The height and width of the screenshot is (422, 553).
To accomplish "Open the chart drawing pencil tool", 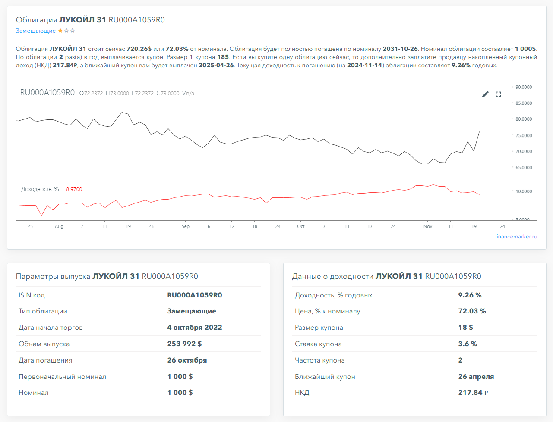I will point(485,94).
